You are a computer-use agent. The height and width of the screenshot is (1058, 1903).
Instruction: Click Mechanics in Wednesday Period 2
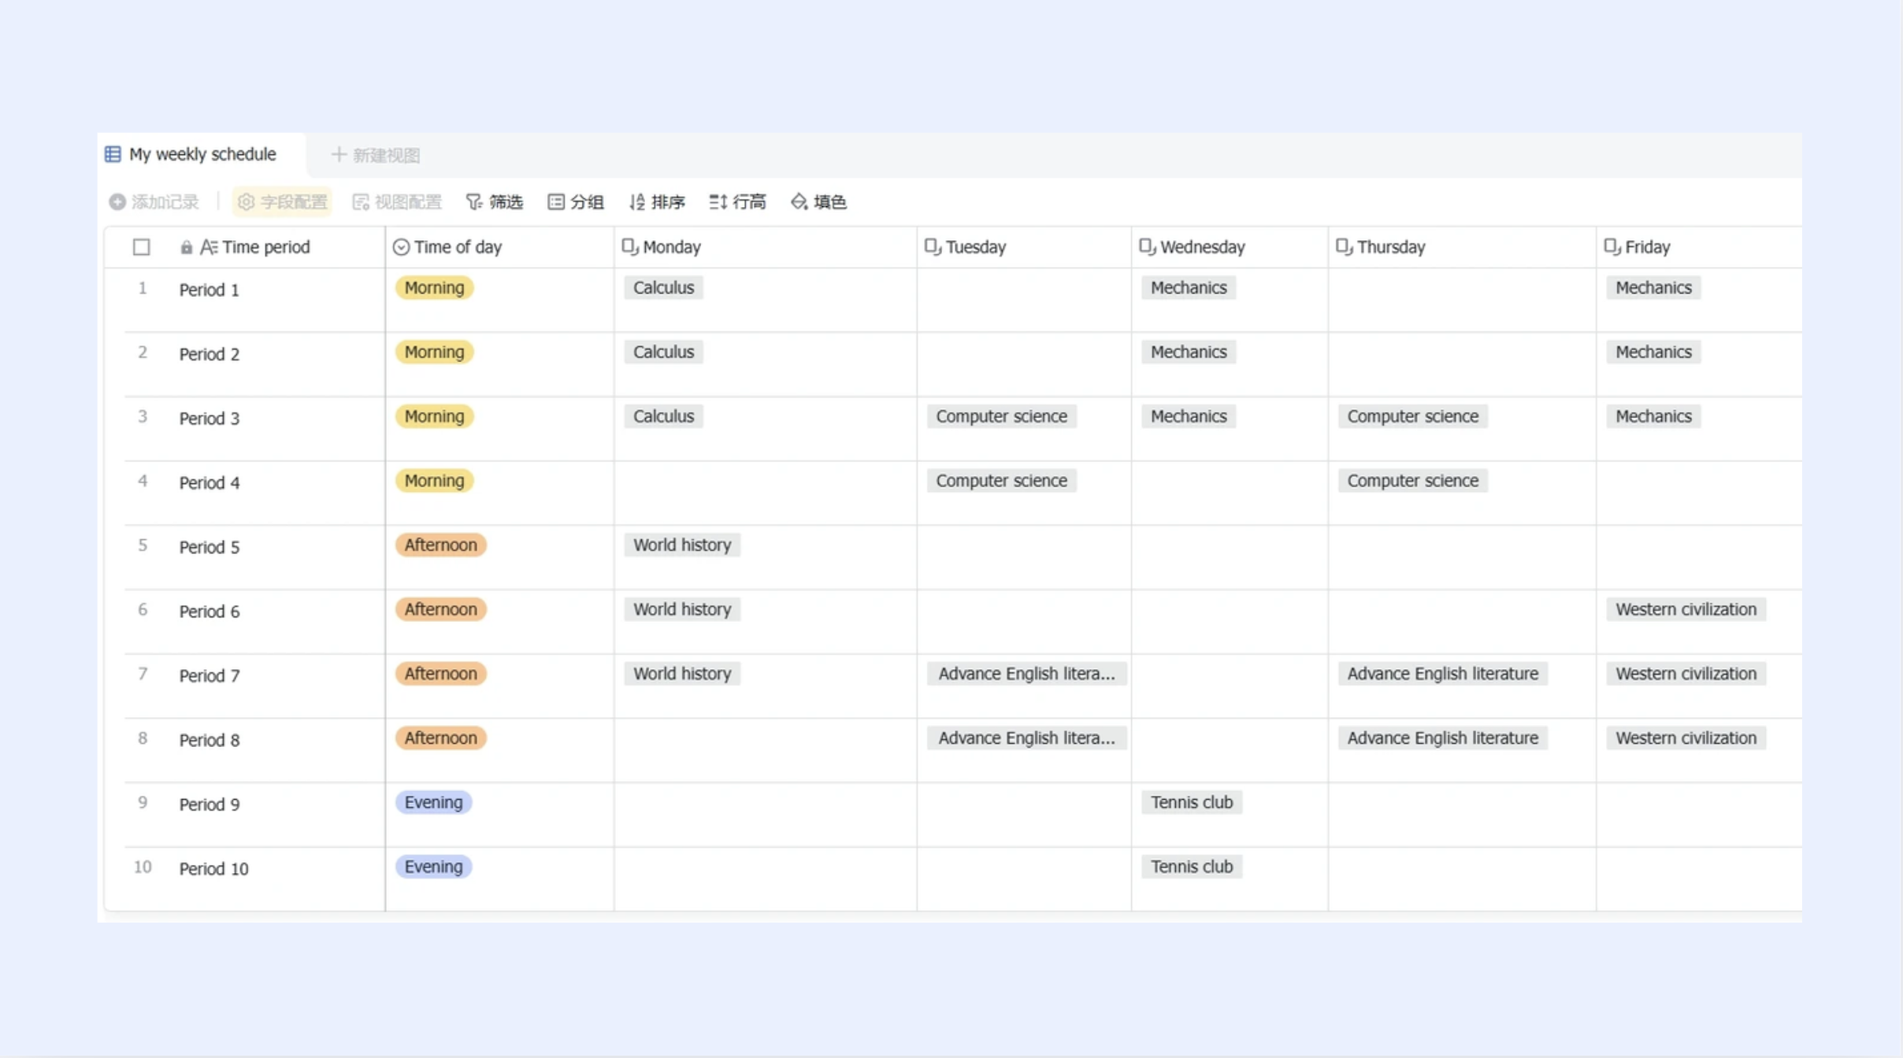point(1189,353)
